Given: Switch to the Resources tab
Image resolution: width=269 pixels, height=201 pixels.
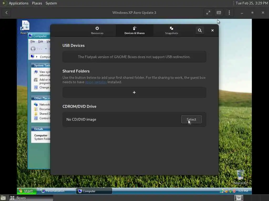Looking at the screenshot, I should point(97,30).
